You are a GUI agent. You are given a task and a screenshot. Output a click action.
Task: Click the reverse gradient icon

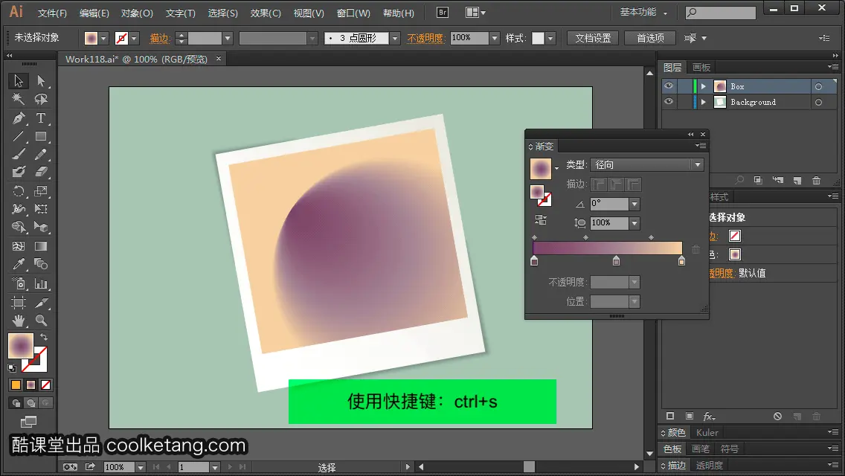tap(541, 219)
